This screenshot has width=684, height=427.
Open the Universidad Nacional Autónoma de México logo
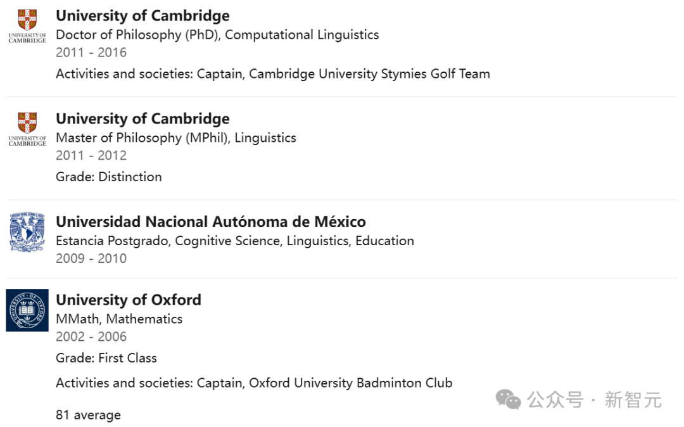27,233
